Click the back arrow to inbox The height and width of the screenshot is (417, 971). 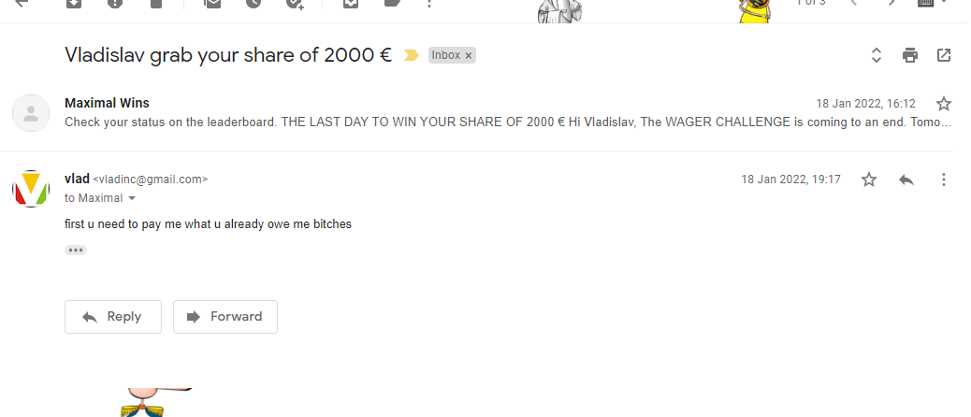point(21,3)
